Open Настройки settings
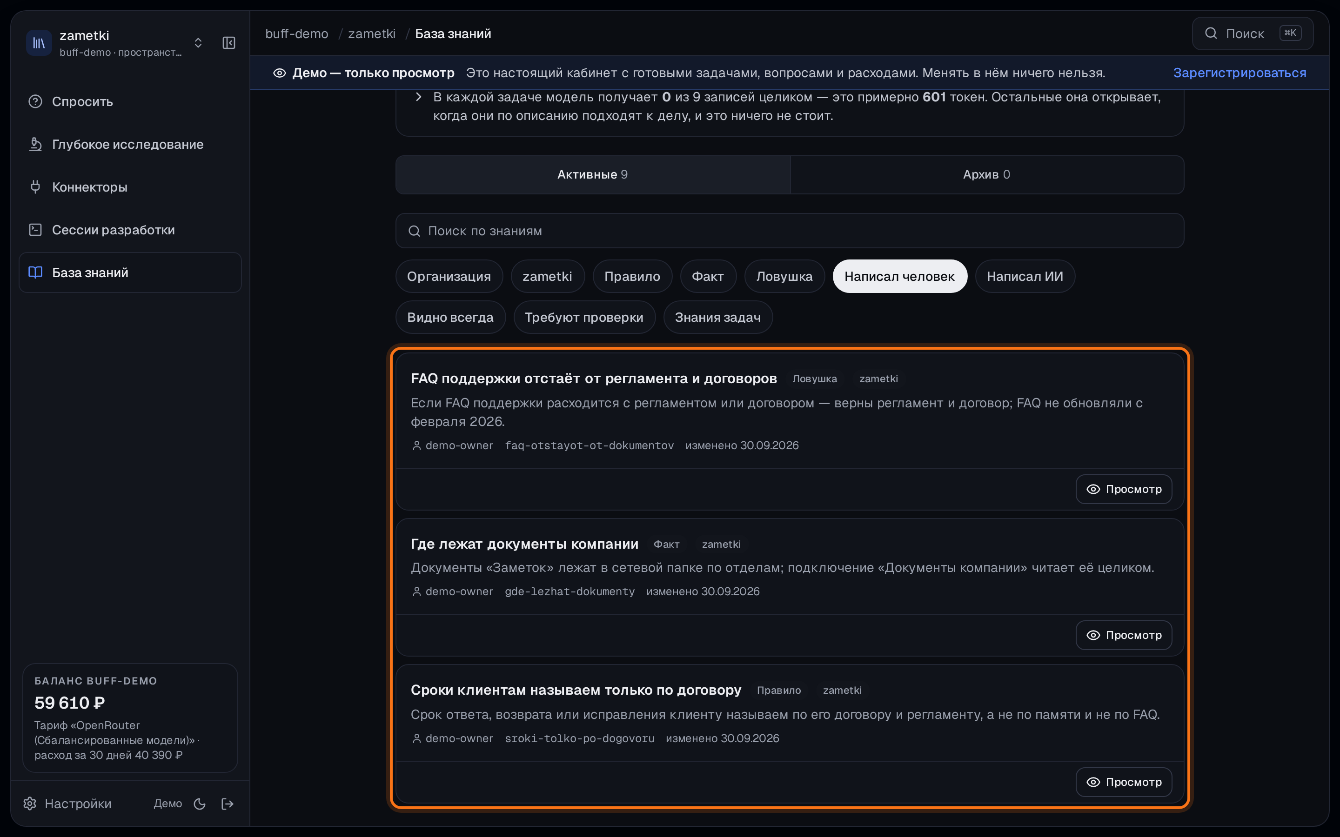This screenshot has width=1340, height=837. 67,803
